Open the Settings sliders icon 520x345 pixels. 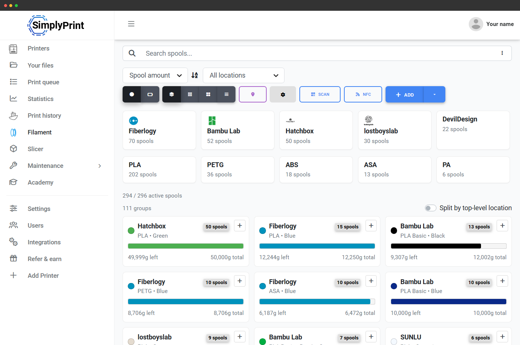coord(13,208)
